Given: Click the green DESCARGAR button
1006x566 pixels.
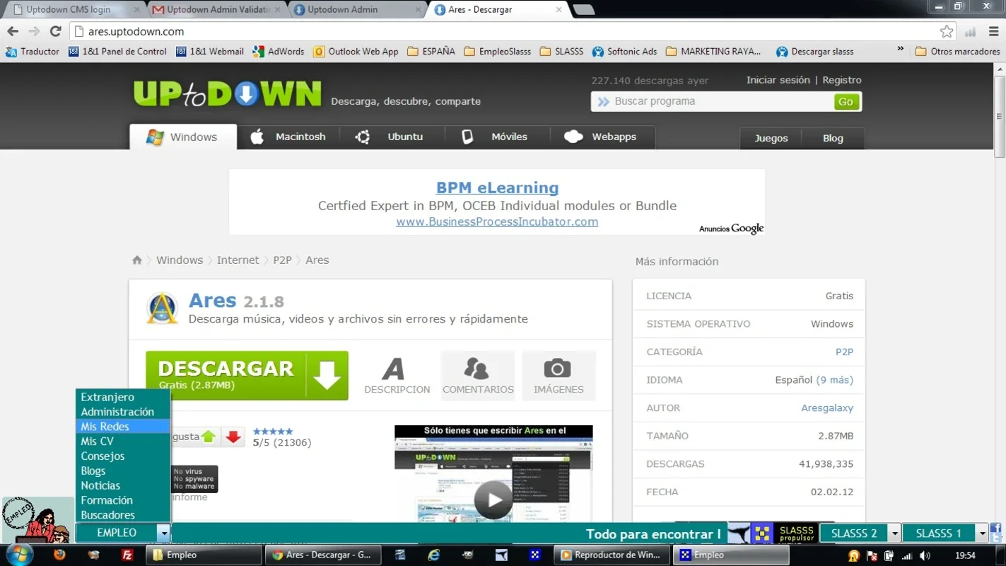Looking at the screenshot, I should (x=247, y=376).
